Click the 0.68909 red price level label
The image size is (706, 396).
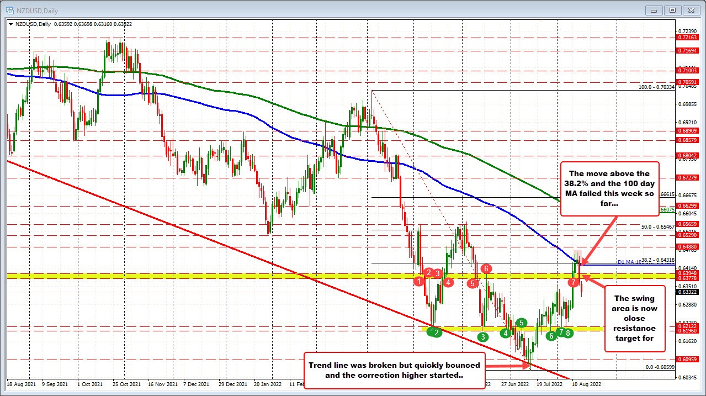click(x=687, y=131)
